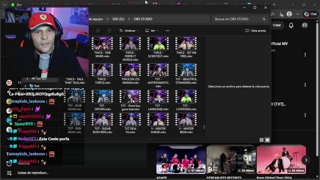
Task: Select TXT - LANGUAGE.mkv file
Action: (158, 100)
